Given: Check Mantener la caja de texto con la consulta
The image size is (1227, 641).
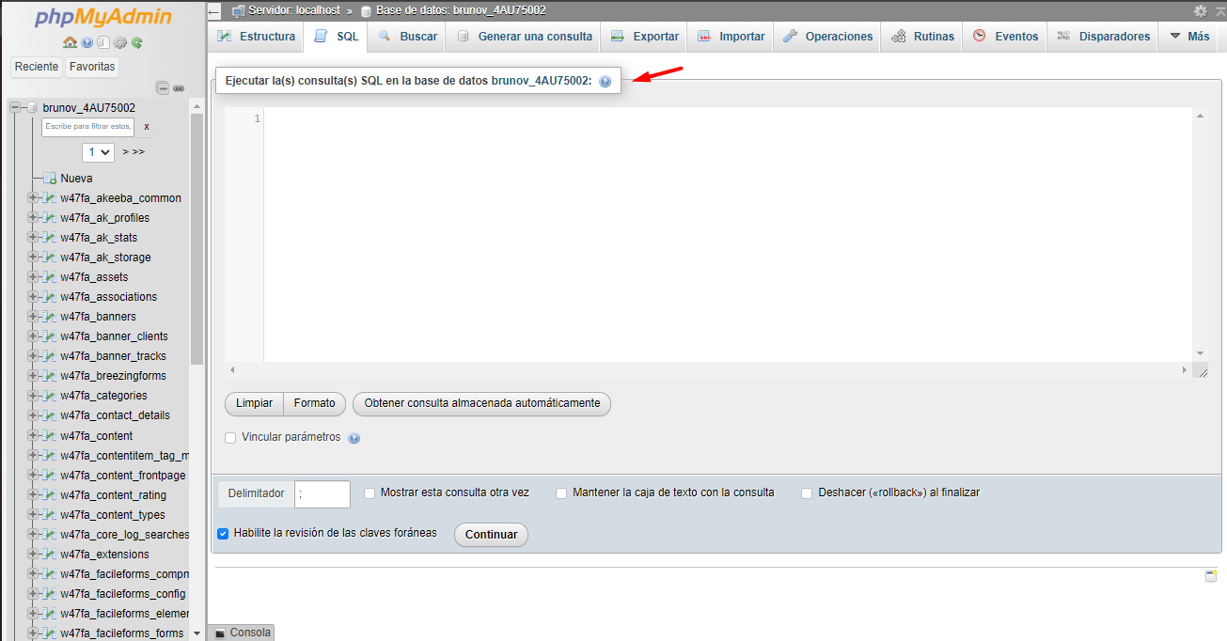Looking at the screenshot, I should click(x=561, y=493).
